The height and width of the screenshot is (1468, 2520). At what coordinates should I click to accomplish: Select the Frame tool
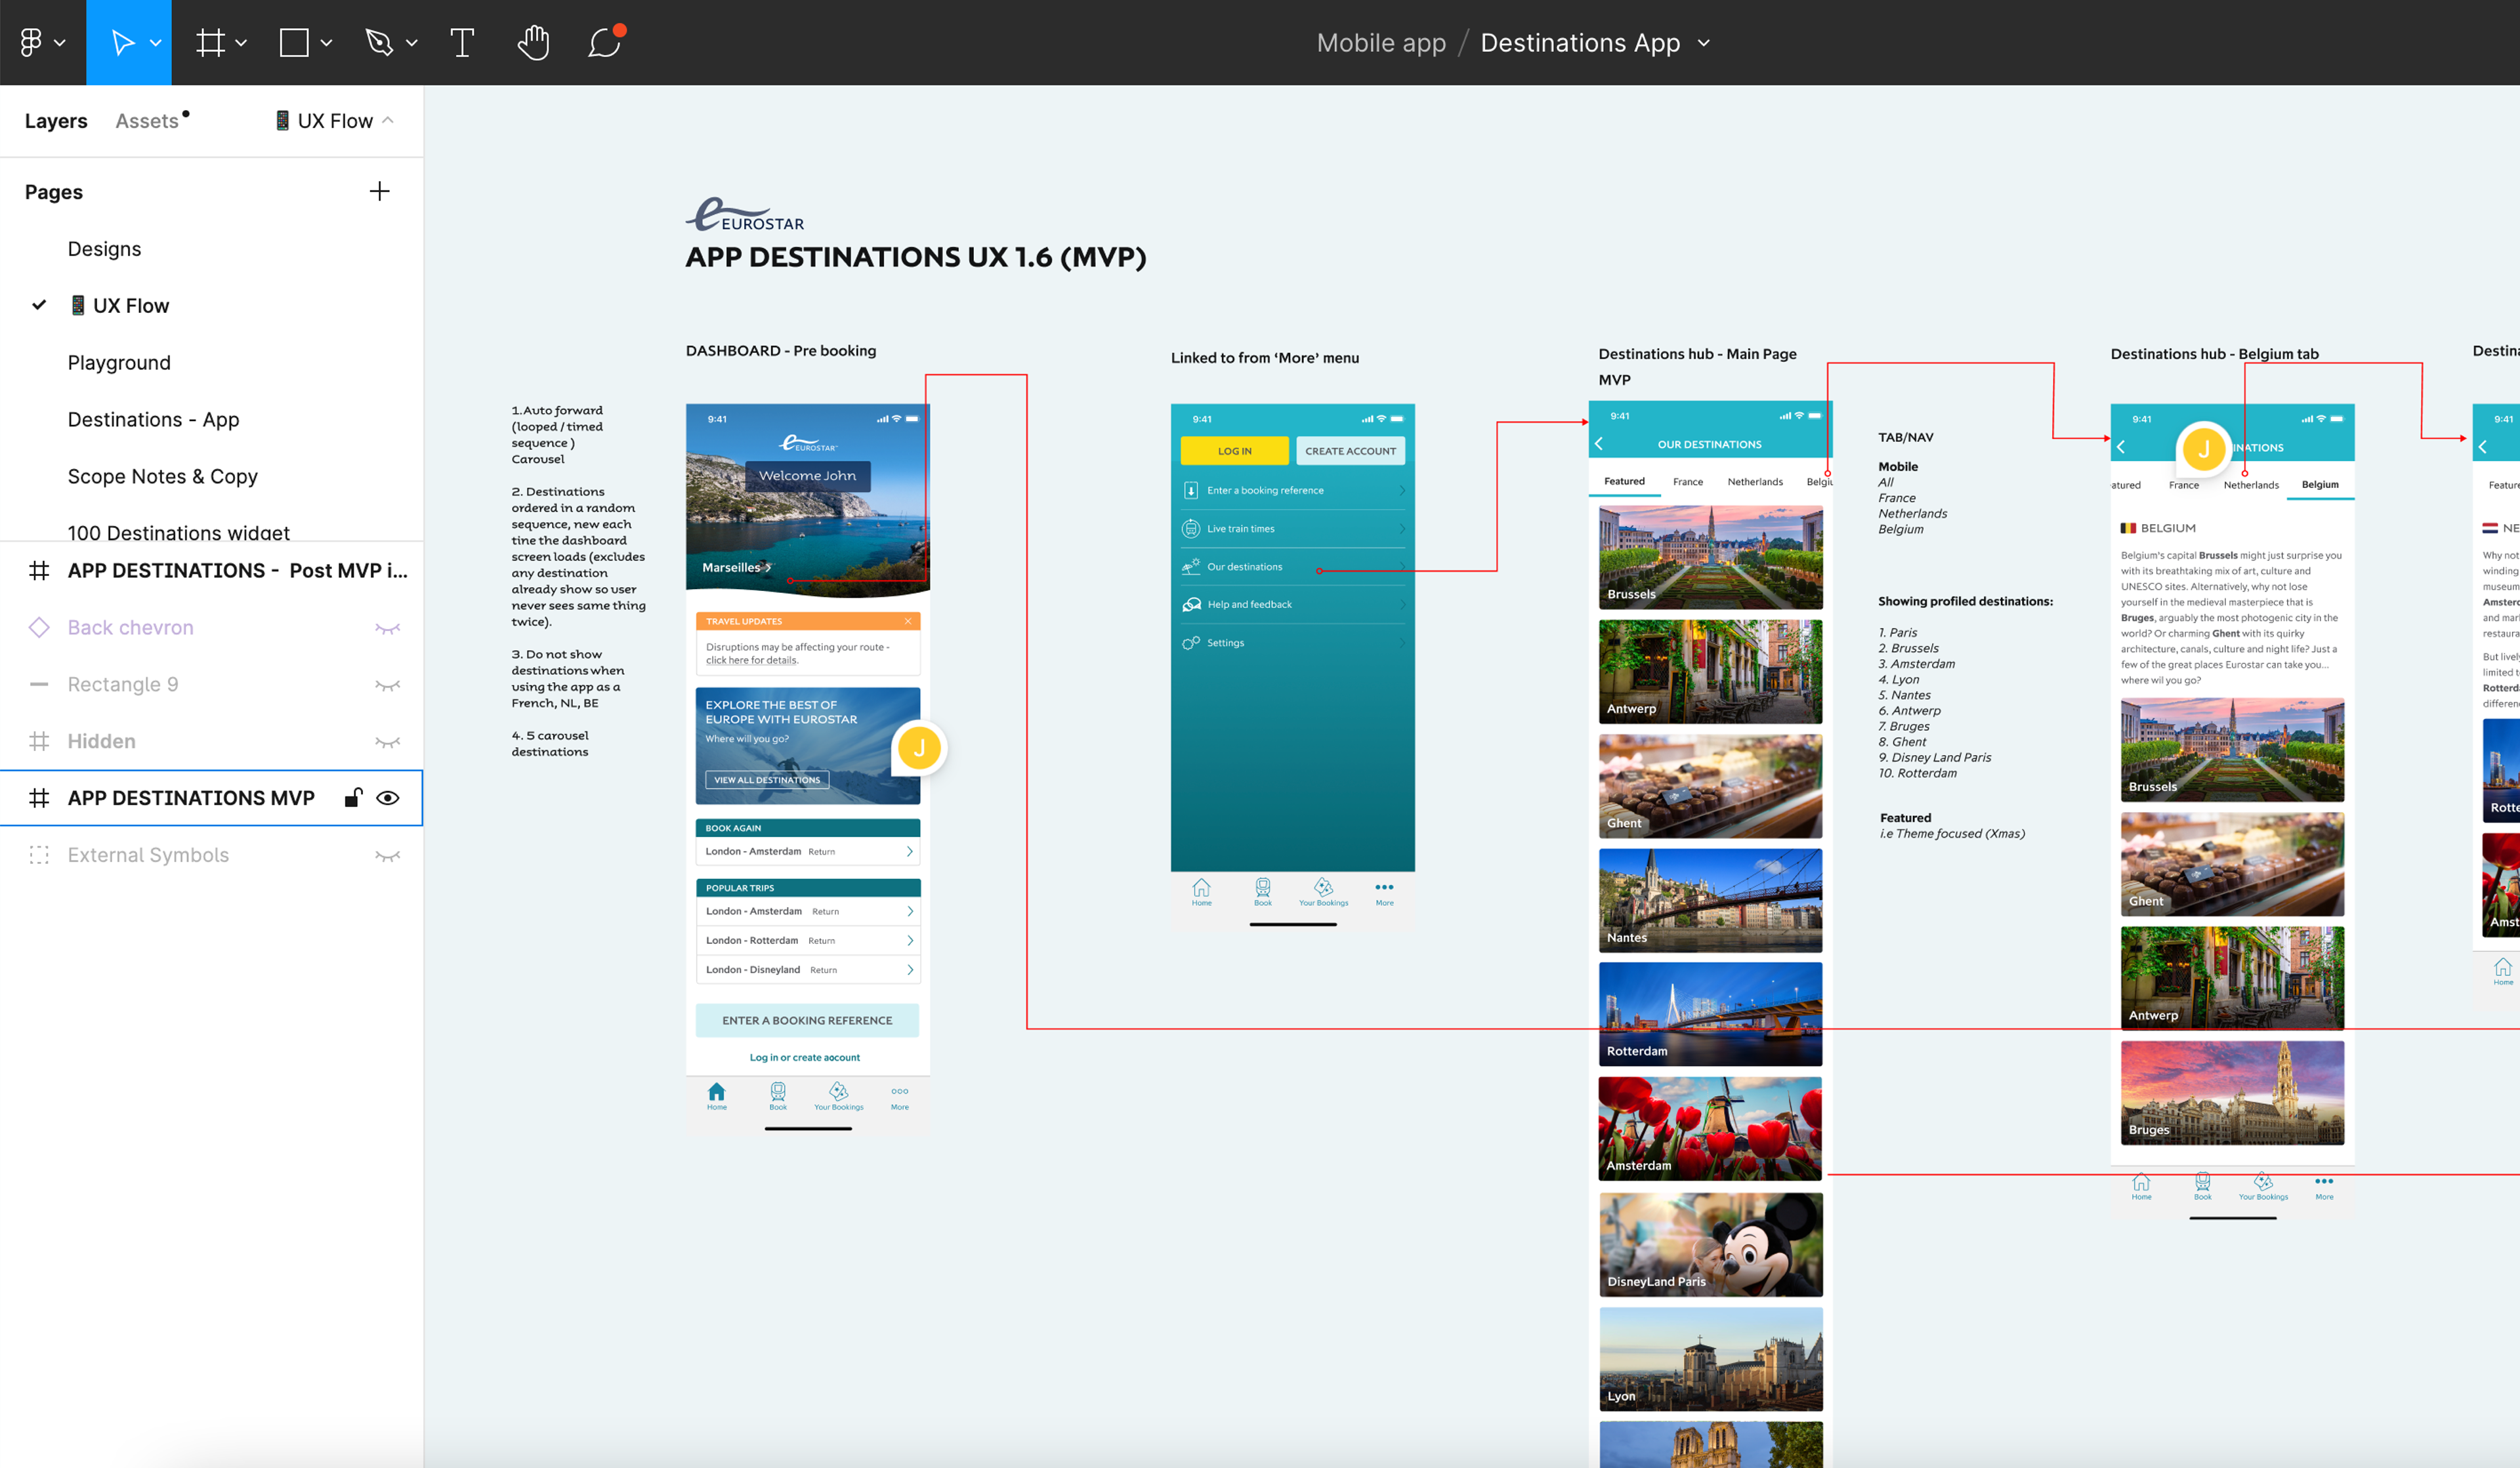(210, 42)
